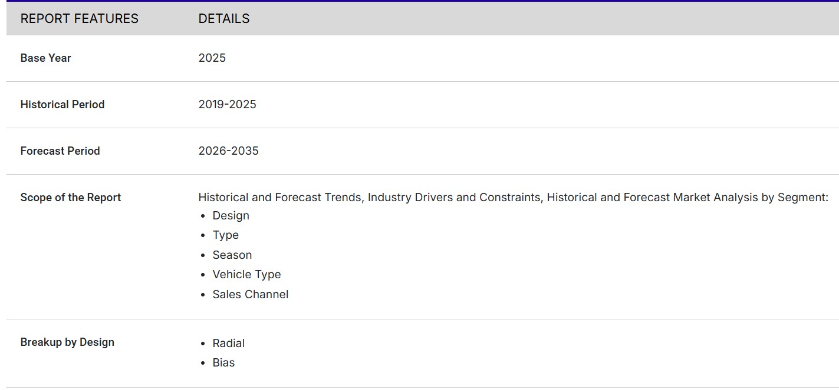Screen dimensions: 839x390
Task: Click the 'Industry Drivers and Constraints' phrase
Action: click(x=454, y=197)
